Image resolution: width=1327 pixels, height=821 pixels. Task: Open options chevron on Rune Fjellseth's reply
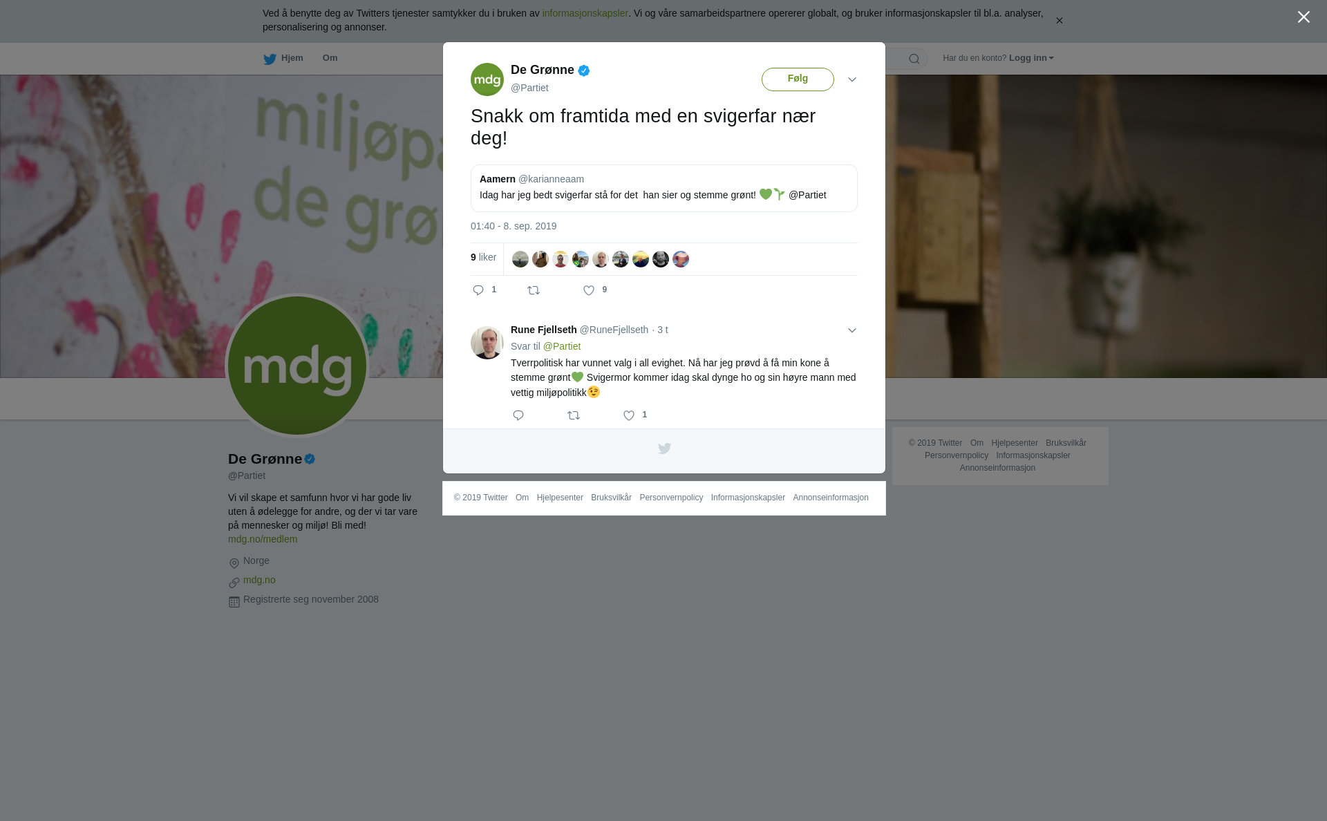(x=852, y=330)
